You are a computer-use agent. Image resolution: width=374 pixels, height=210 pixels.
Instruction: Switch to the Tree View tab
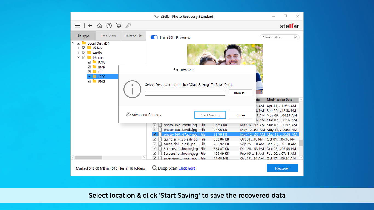coord(108,36)
